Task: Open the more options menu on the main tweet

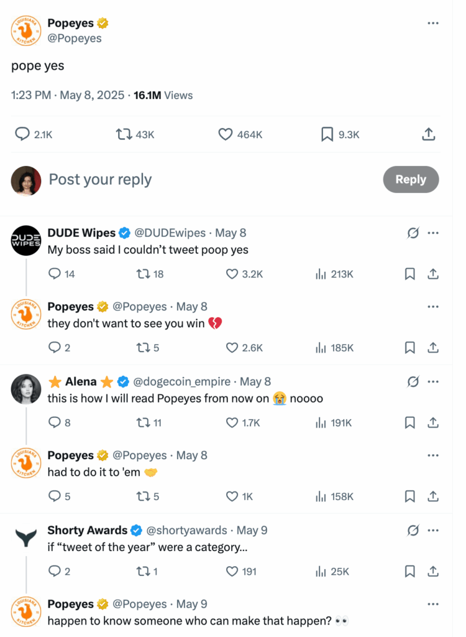Action: pyautogui.click(x=433, y=22)
